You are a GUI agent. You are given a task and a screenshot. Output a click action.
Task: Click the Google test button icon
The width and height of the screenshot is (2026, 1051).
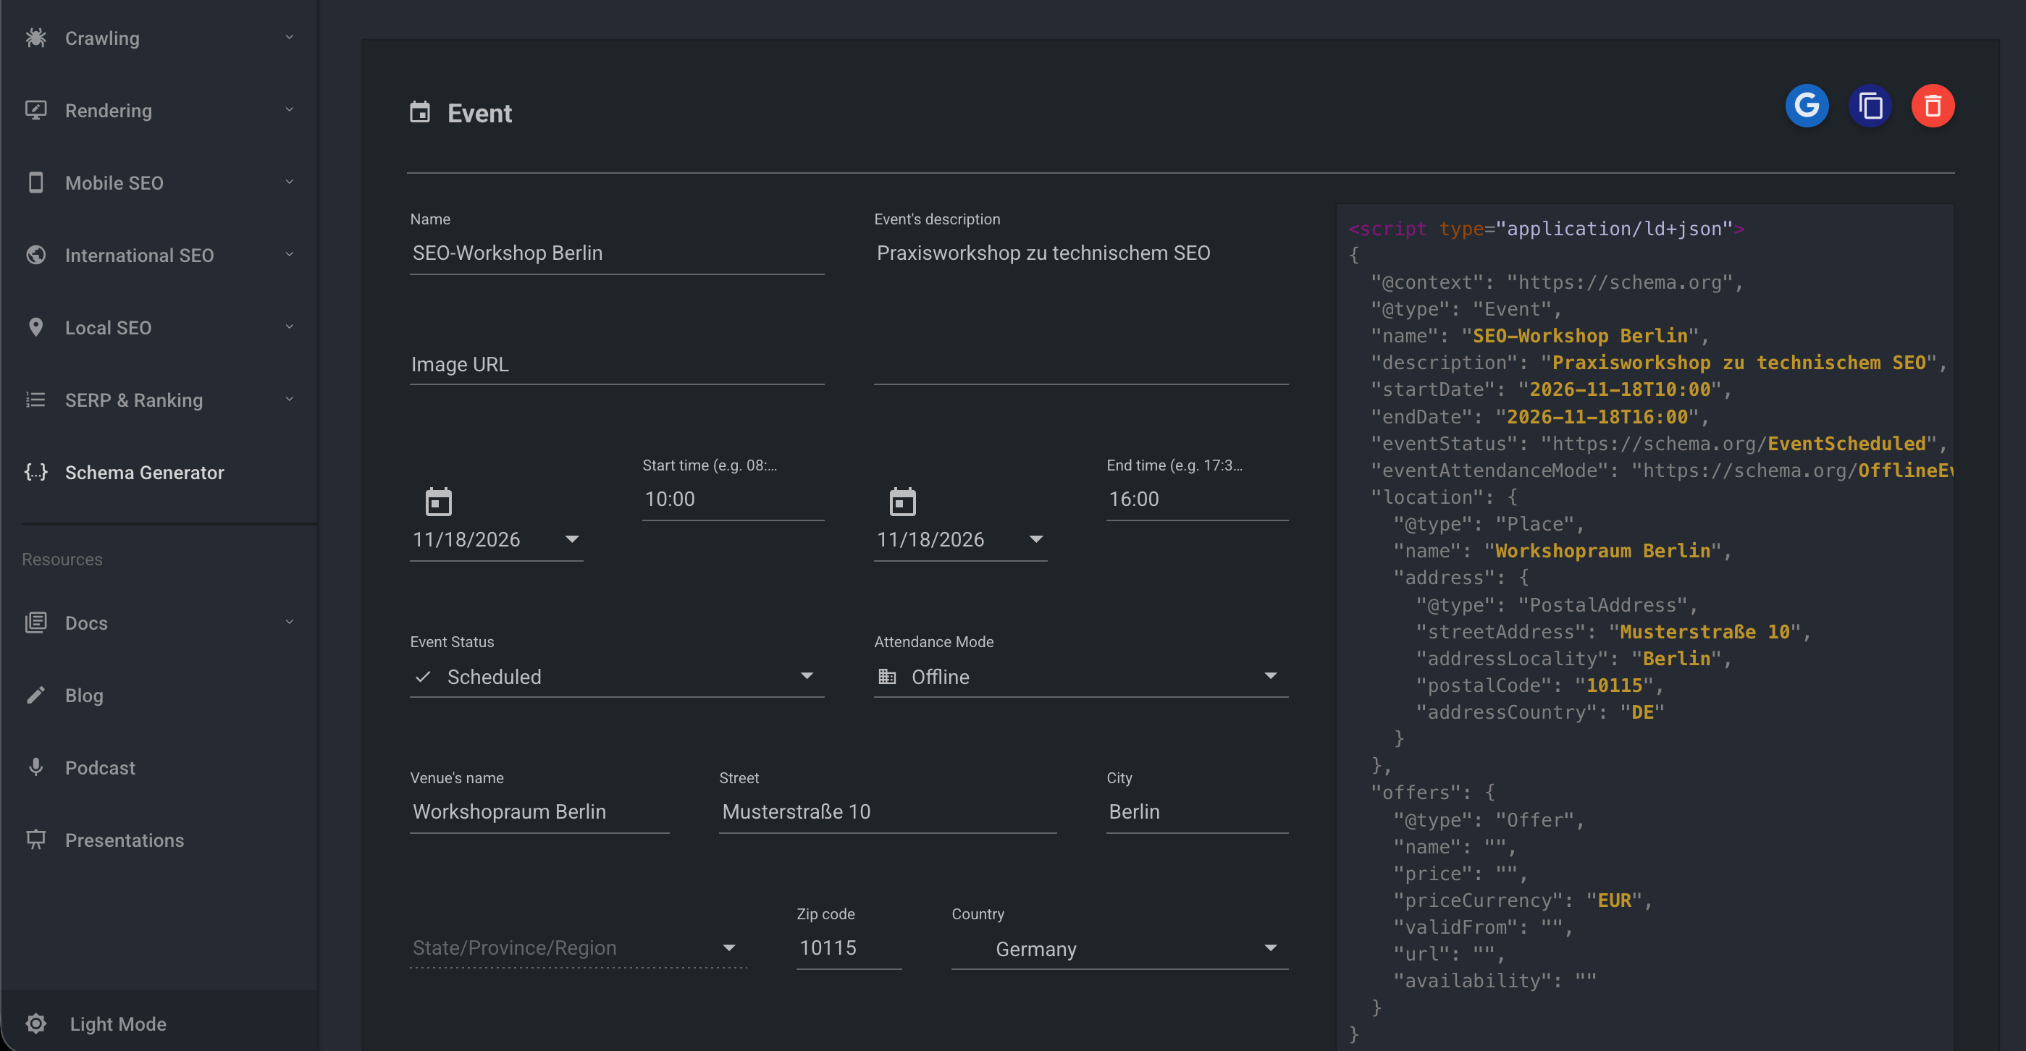tap(1807, 106)
